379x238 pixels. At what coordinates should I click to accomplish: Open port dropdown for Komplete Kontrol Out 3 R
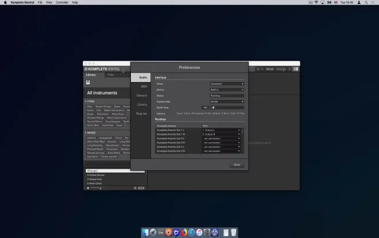221,151
